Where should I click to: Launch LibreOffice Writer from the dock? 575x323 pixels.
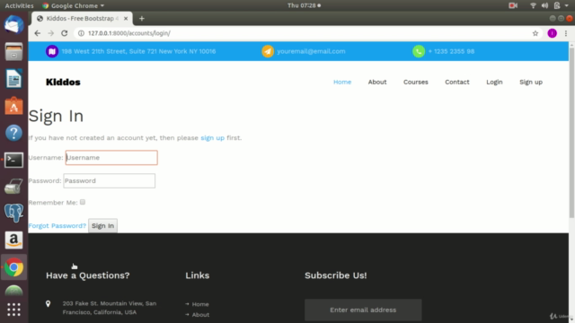point(13,79)
